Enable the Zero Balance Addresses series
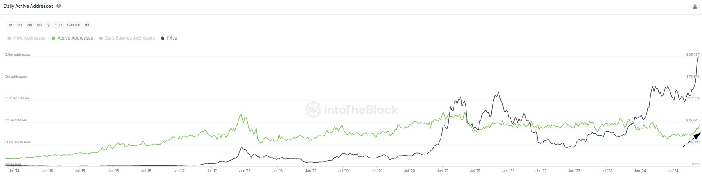The image size is (702, 176). 127,38
